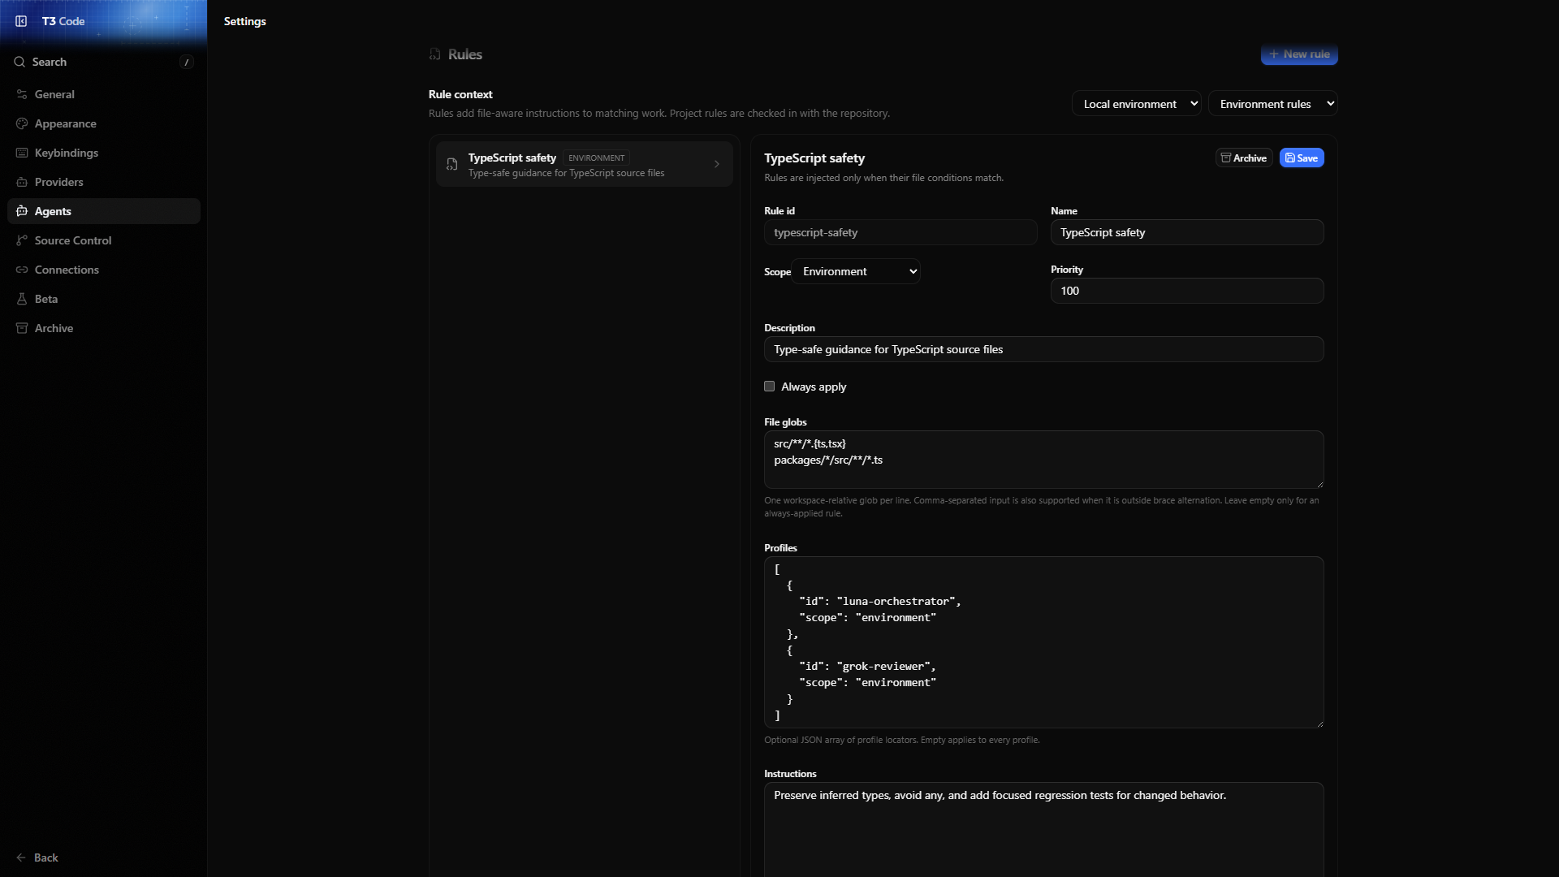This screenshot has height=877, width=1559.
Task: Click the Connections link icon
Action: point(22,270)
